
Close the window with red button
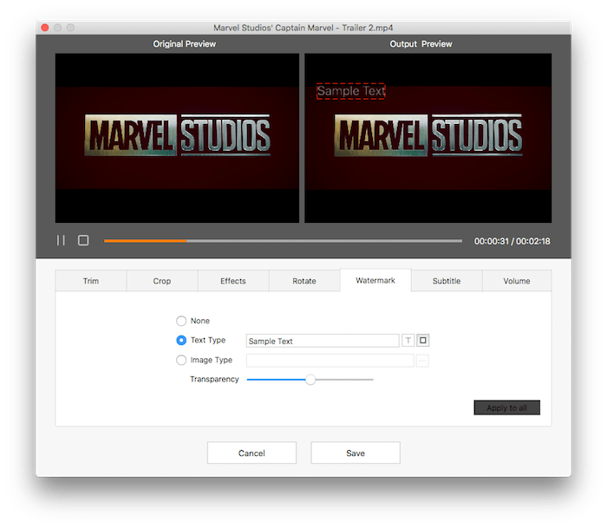tap(45, 28)
